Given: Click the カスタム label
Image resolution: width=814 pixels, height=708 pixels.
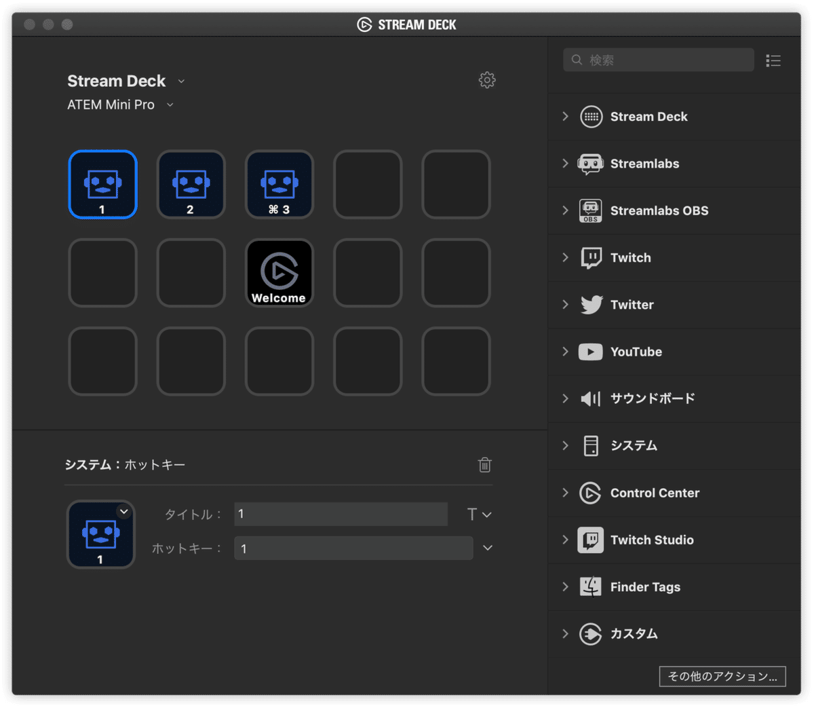Looking at the screenshot, I should tap(634, 634).
